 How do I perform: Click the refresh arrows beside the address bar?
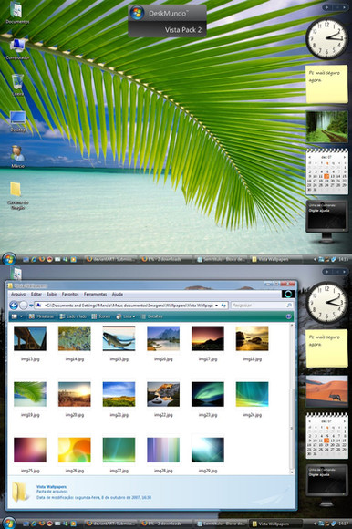click(x=223, y=305)
